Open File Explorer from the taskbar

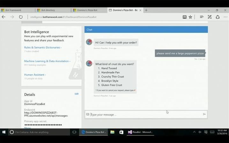[112, 132]
